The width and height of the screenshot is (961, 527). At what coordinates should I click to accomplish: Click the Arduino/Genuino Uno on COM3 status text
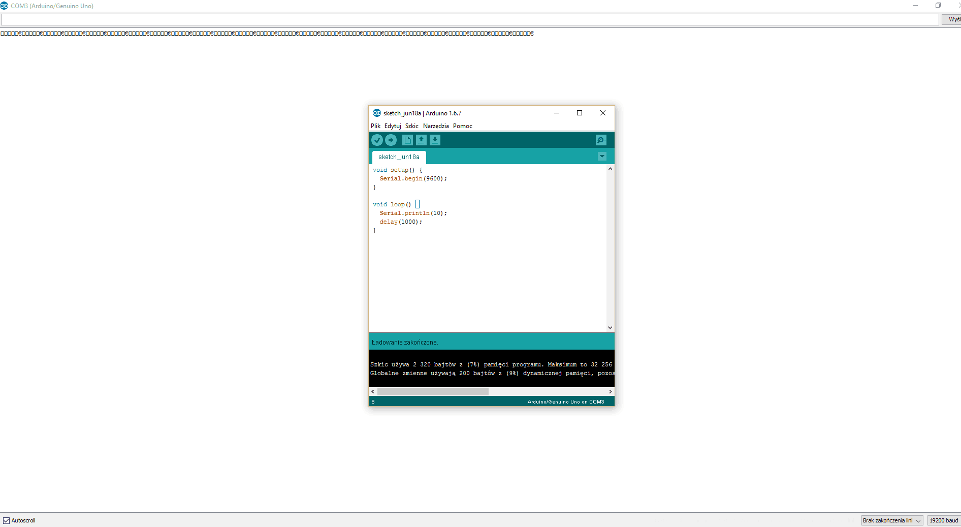tap(566, 401)
